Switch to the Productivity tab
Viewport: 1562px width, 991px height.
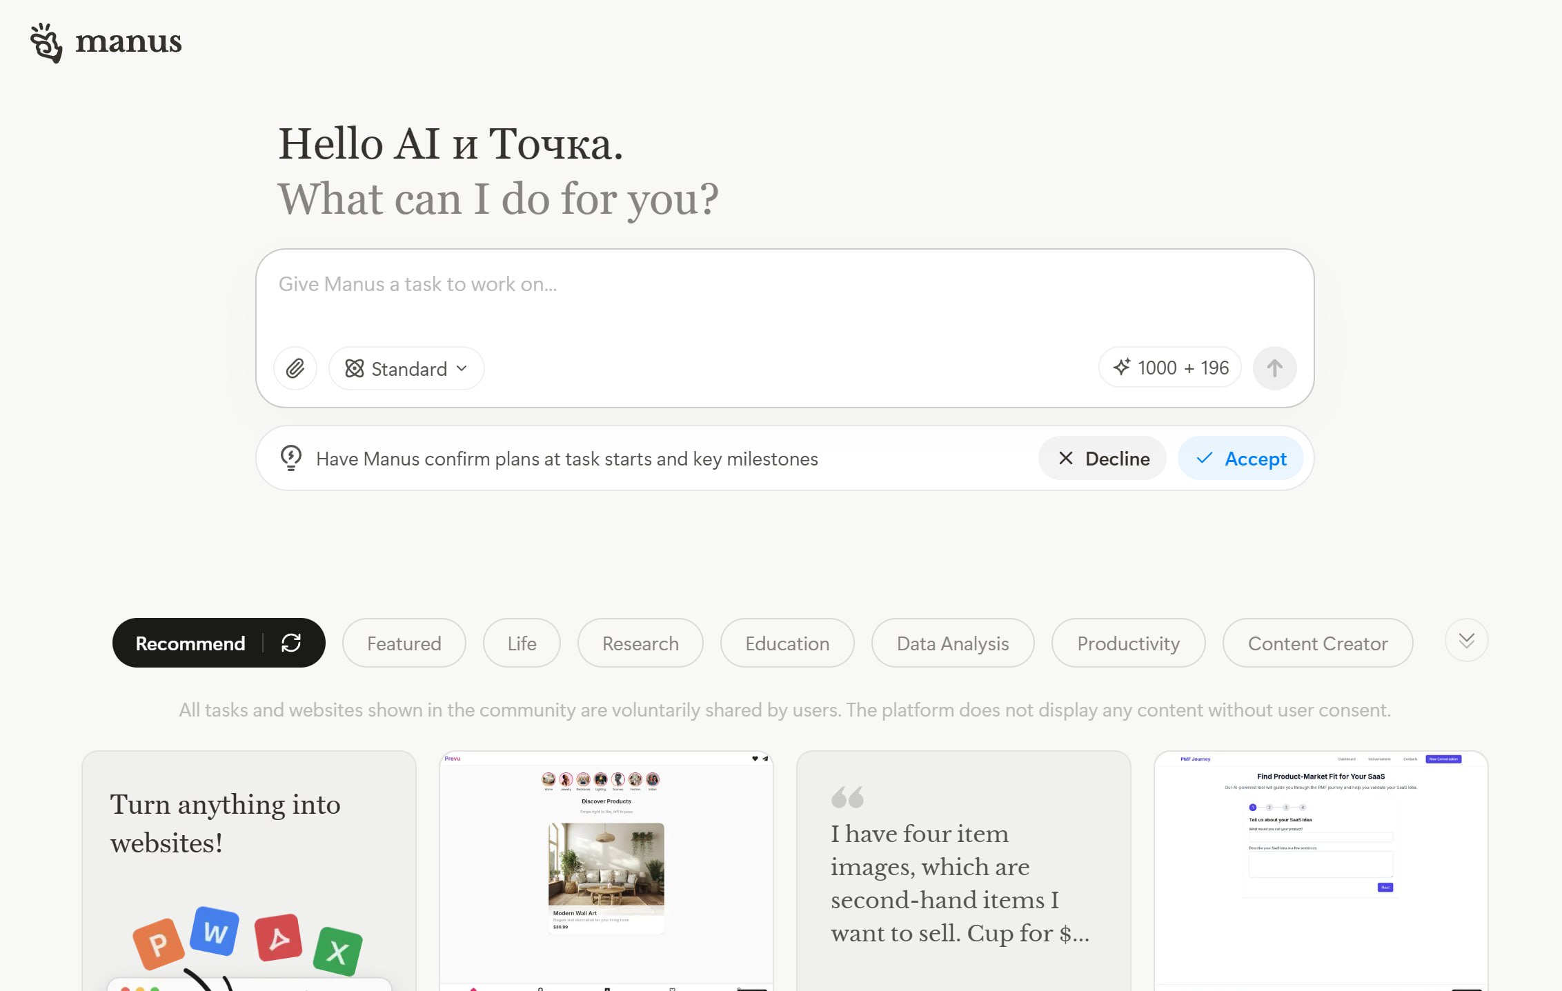point(1128,643)
